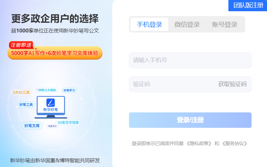Click the 新华妙笔 pen logo icon

(51, 102)
